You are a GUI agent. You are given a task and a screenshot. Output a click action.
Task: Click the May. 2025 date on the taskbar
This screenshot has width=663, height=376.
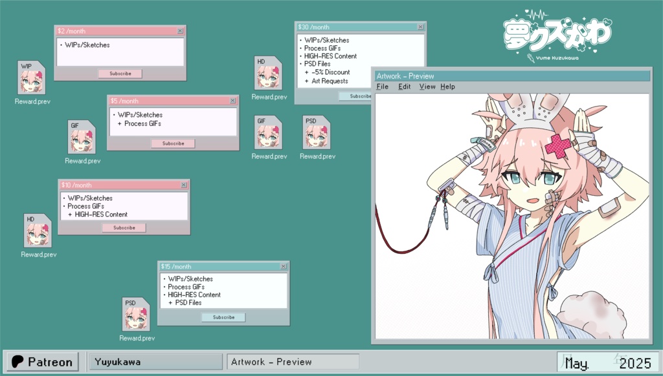(607, 362)
